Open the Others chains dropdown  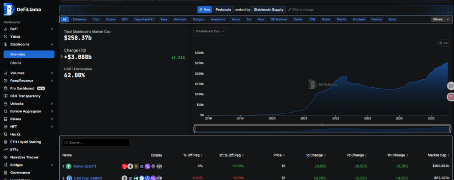click(441, 20)
